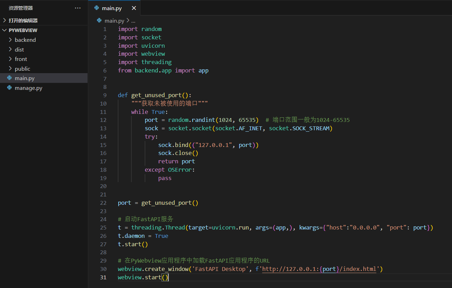The width and height of the screenshot is (452, 288).
Task: Click 'return port' on line 17
Action: pyautogui.click(x=176, y=161)
